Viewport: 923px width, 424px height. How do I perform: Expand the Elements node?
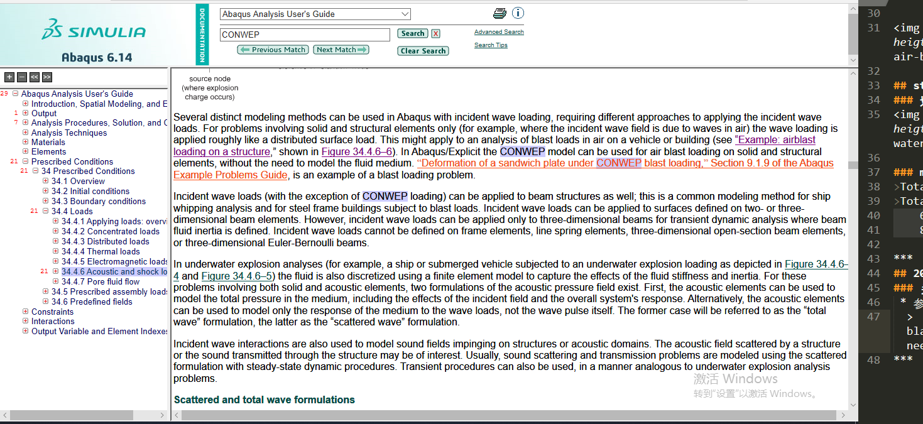[x=25, y=151]
